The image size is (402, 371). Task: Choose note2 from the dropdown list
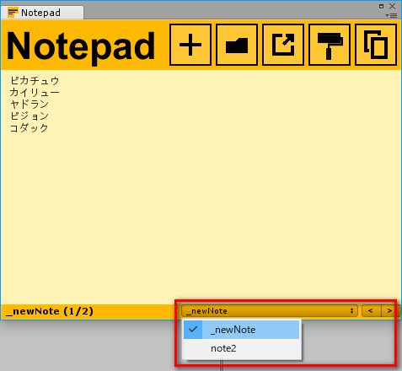tap(242, 348)
